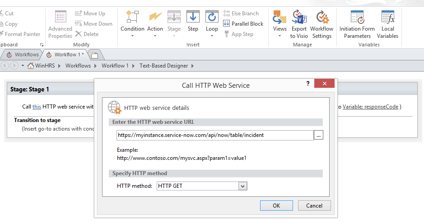Open a new tab with the new-tab icon

click(x=94, y=55)
